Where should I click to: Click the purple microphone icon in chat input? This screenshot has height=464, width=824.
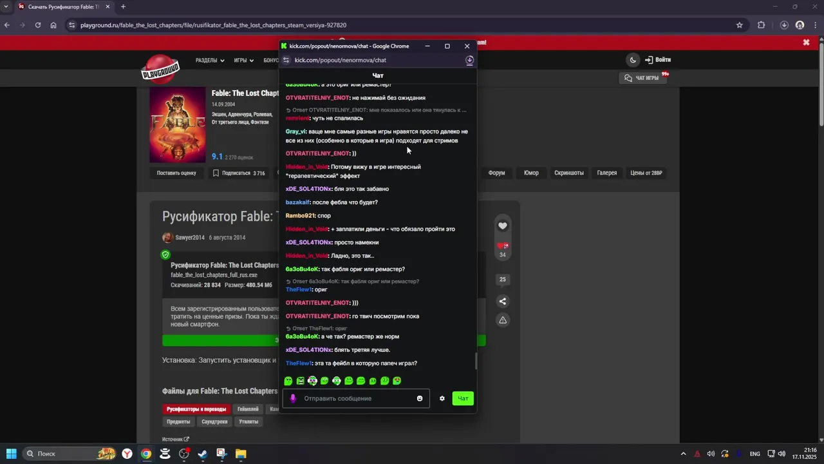click(293, 398)
